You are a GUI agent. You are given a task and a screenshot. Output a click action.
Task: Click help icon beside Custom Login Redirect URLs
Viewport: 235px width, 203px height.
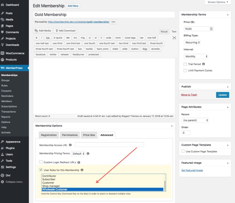(79, 162)
